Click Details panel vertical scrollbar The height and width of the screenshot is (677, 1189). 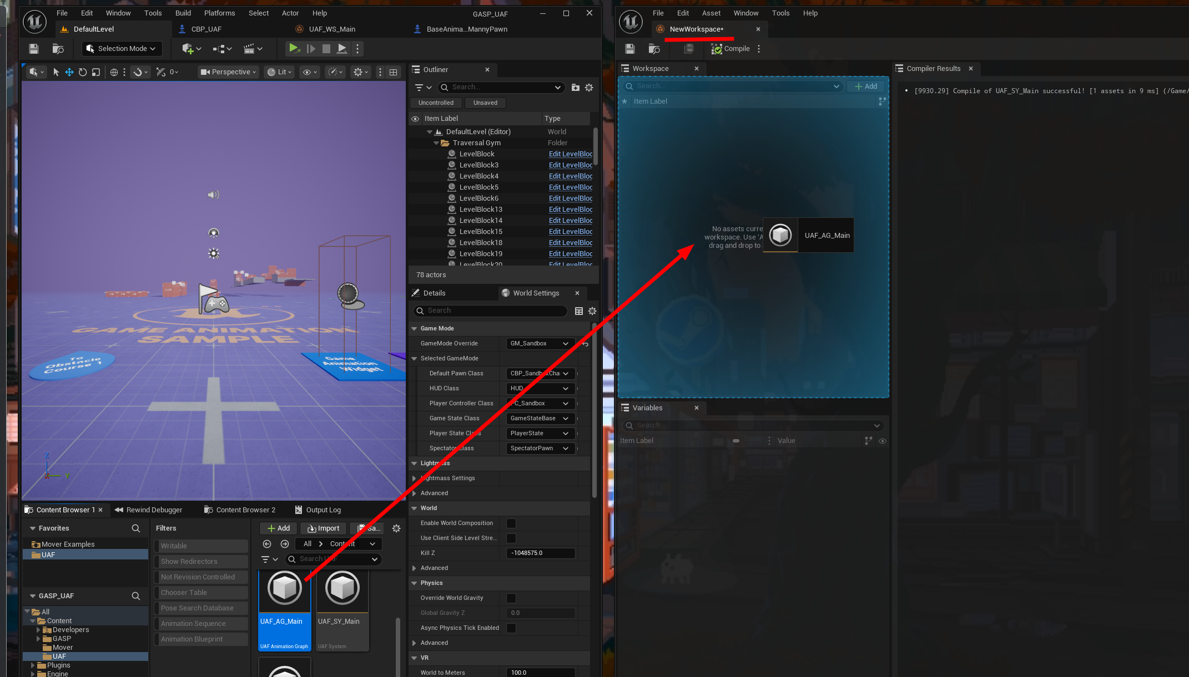pyautogui.click(x=594, y=410)
